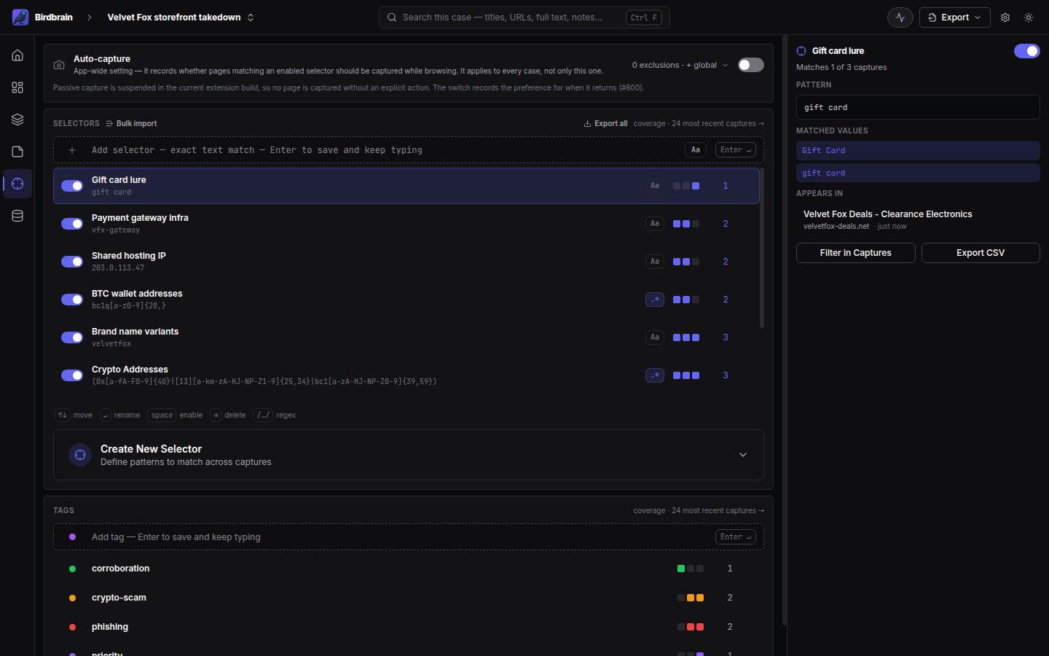Click the Birdbrain logo icon
This screenshot has height=656, width=1049.
(x=20, y=17)
